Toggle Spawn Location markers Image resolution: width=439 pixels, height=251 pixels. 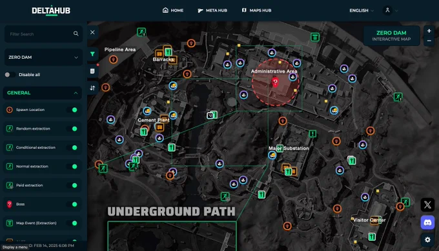point(72,110)
